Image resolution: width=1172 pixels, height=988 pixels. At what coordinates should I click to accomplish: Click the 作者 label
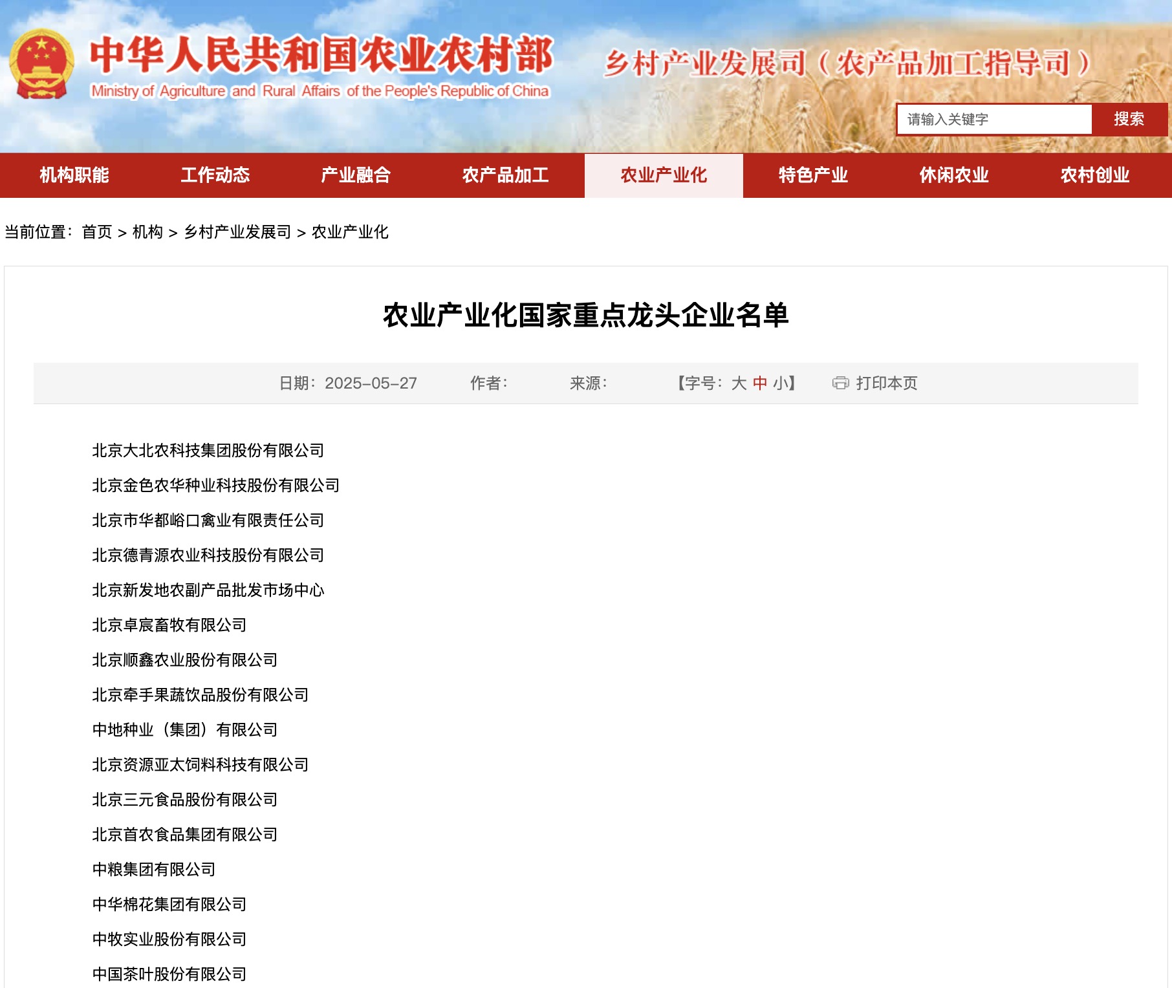coord(488,383)
